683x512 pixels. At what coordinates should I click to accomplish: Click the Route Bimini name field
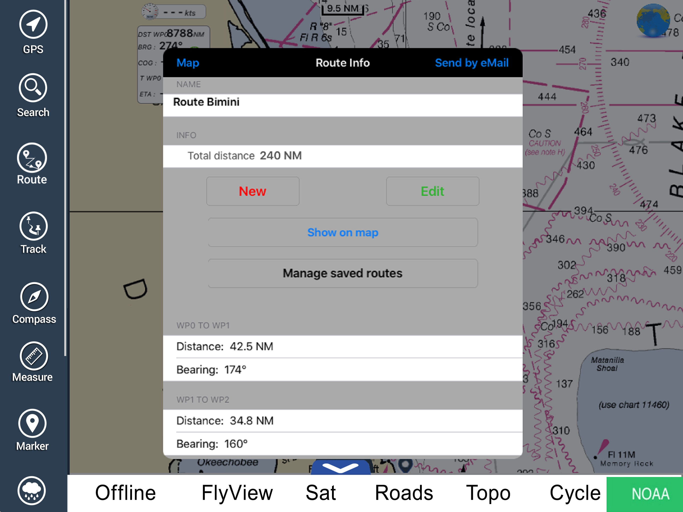pyautogui.click(x=343, y=102)
